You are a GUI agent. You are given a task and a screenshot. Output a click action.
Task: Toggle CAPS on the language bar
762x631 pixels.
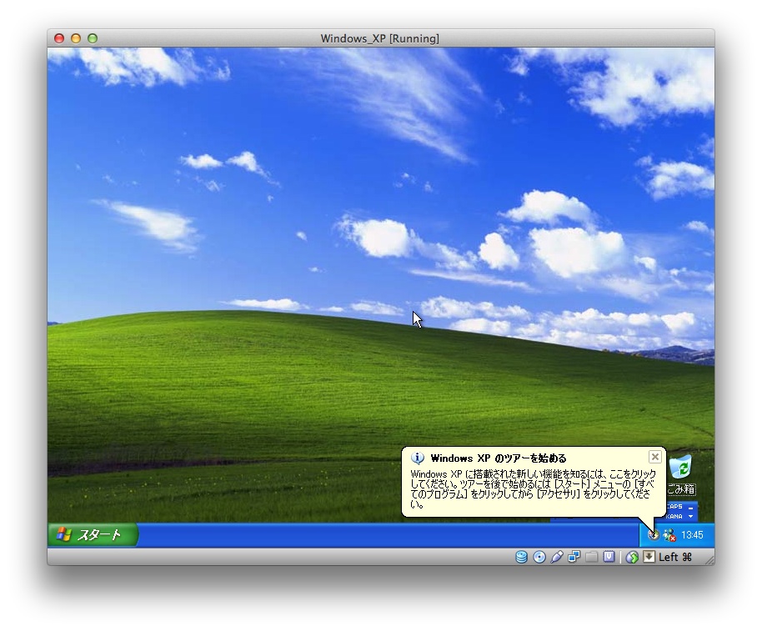click(674, 507)
